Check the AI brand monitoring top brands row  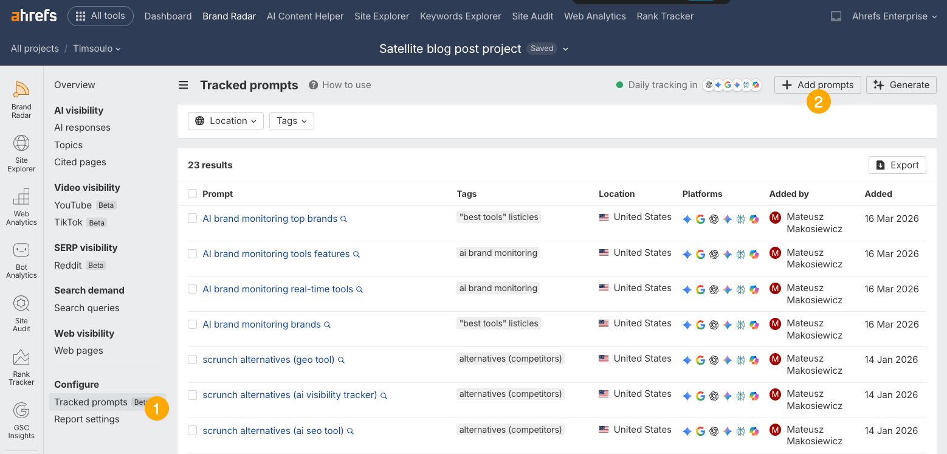(192, 218)
